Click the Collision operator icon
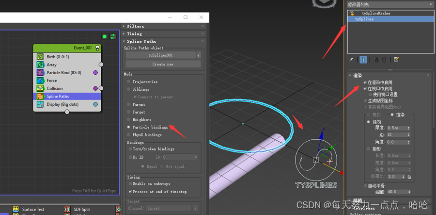The image size is (436, 215). (x=40, y=88)
